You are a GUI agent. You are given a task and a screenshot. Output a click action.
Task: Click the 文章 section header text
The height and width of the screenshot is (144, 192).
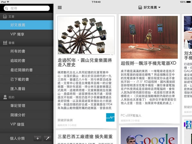coord(12,17)
